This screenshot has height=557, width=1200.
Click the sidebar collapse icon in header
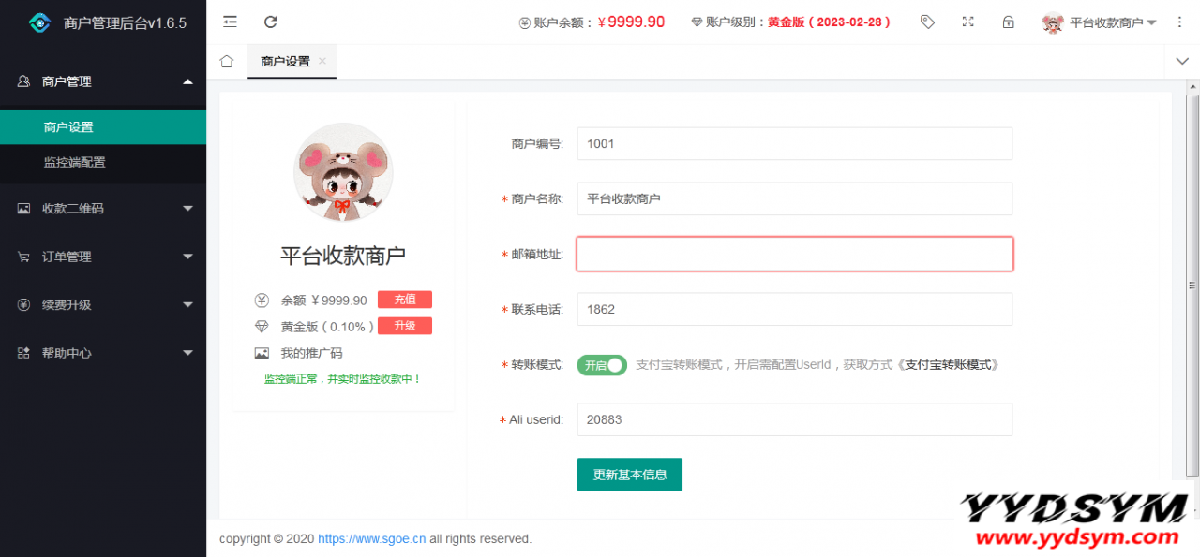coord(230,22)
